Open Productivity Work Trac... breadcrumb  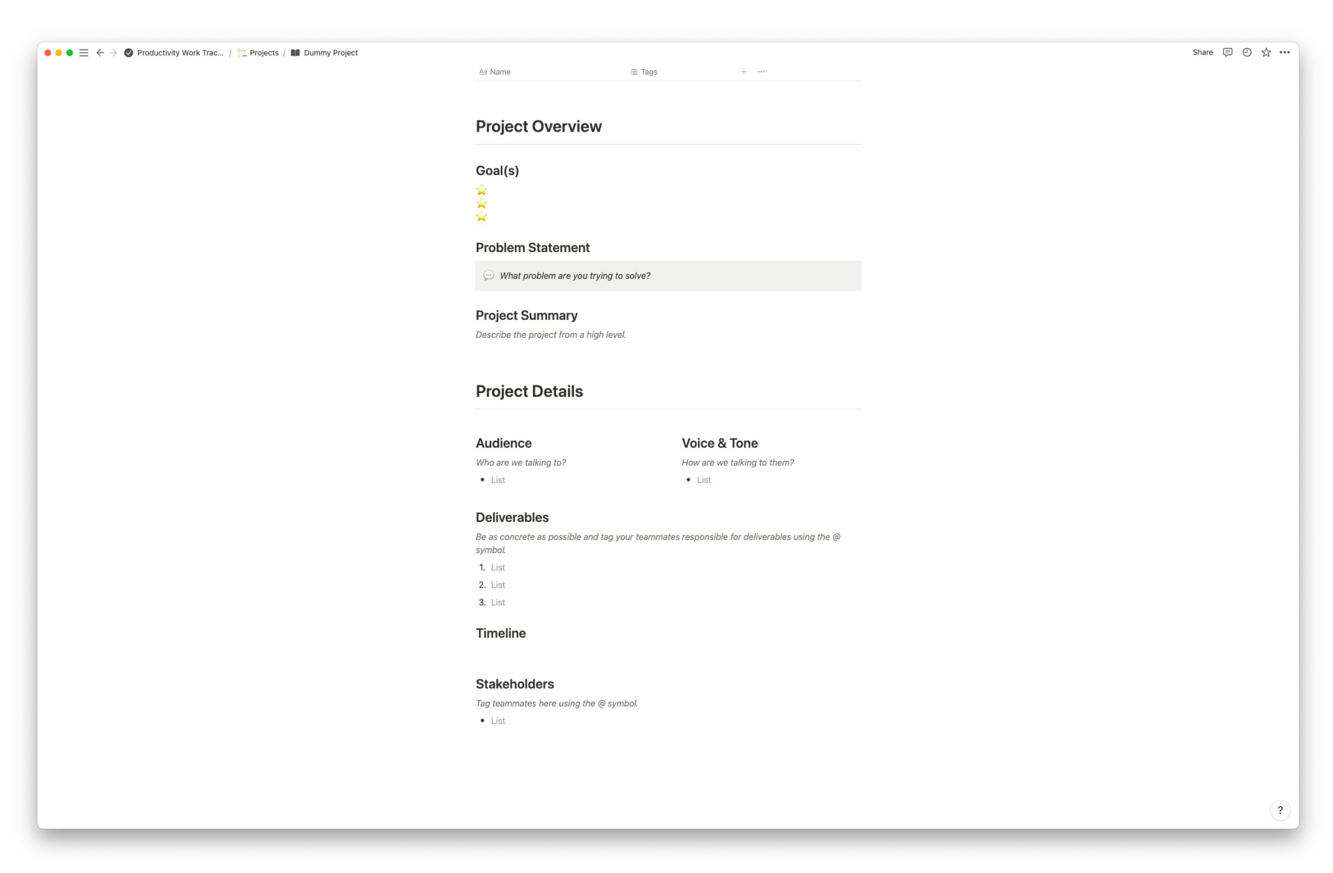tap(180, 53)
